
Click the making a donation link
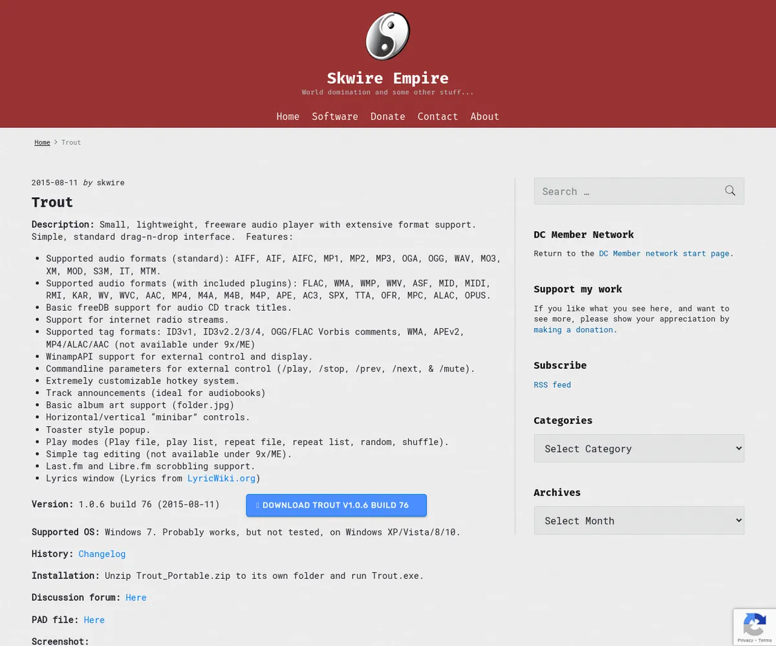tap(574, 329)
